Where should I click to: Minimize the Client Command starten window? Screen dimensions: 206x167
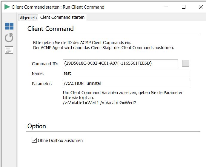(x=166, y=7)
